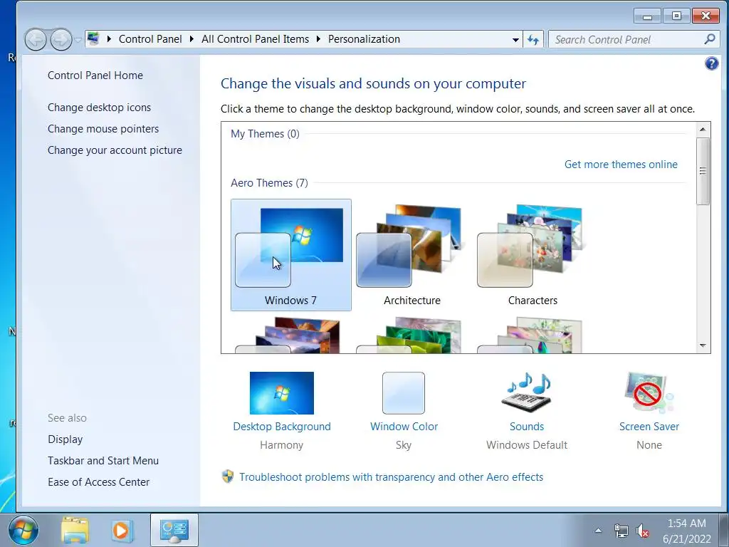Open the Window Color swatch icon

[x=404, y=393]
